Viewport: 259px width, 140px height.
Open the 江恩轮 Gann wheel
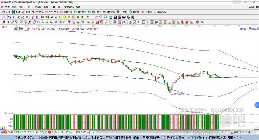coord(122,12)
